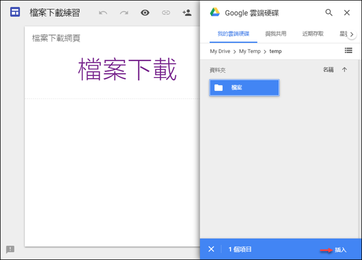
Task: Select 我的雲端硬碟 tab
Action: (x=233, y=34)
